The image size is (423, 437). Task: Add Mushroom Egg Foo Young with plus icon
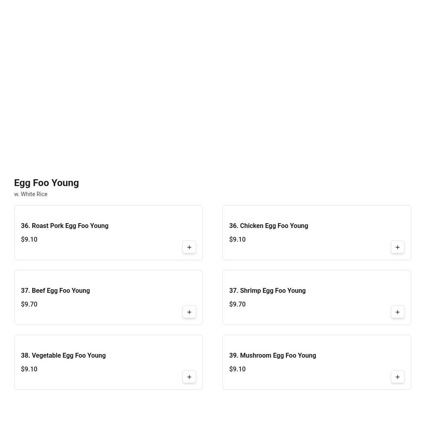398,377
